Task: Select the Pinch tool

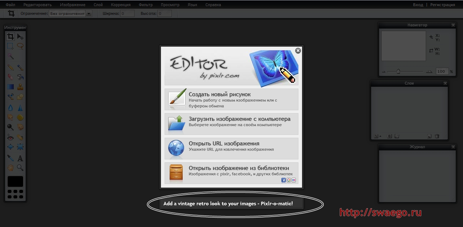Action: pos(20,147)
